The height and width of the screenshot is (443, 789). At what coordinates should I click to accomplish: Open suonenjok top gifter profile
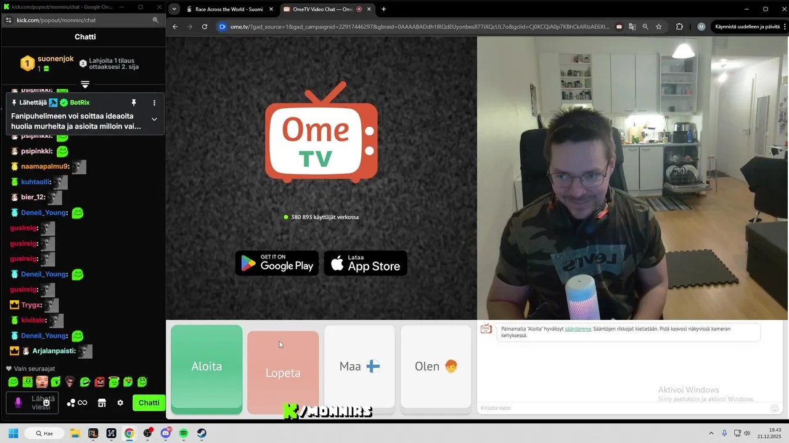point(55,59)
